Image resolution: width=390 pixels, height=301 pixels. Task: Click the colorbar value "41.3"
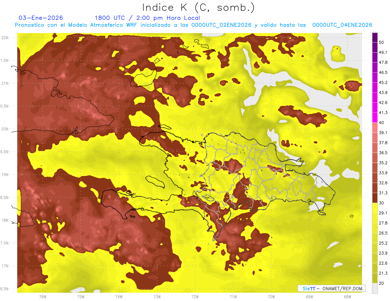click(x=383, y=113)
